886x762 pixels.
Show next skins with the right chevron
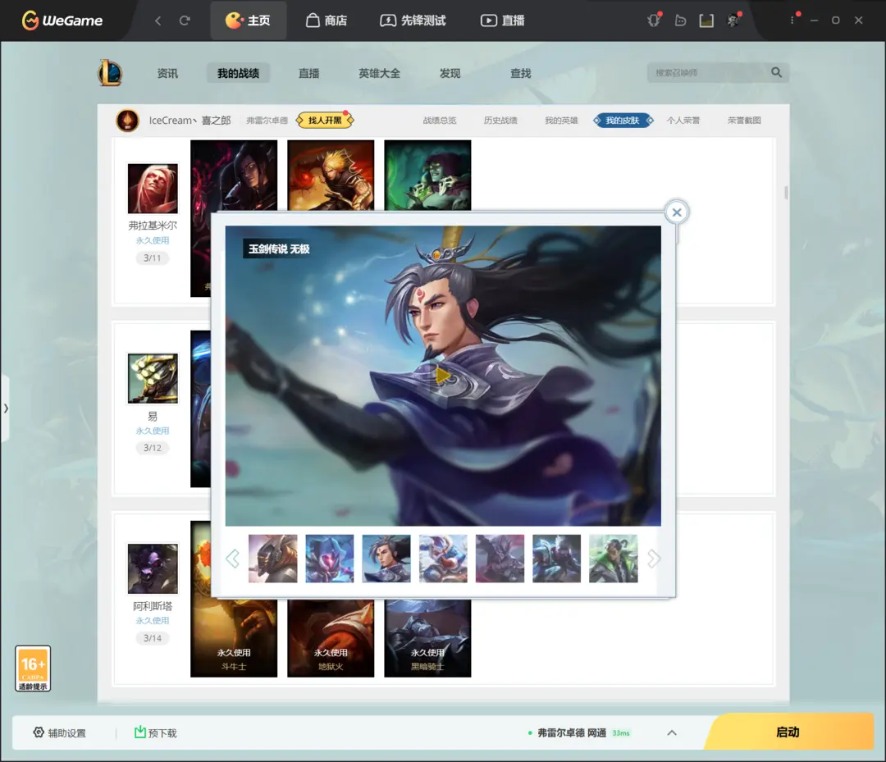click(654, 559)
